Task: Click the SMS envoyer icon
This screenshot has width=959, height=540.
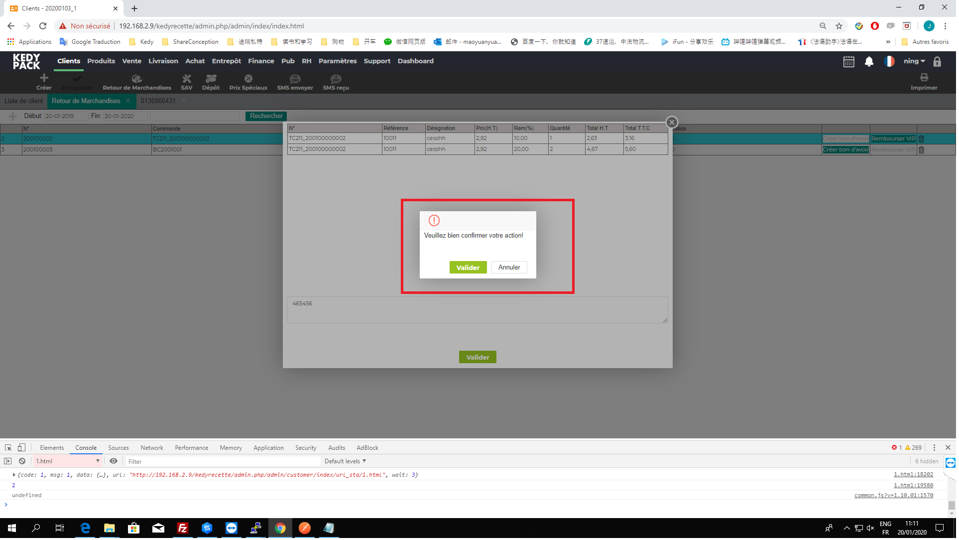Action: point(296,79)
